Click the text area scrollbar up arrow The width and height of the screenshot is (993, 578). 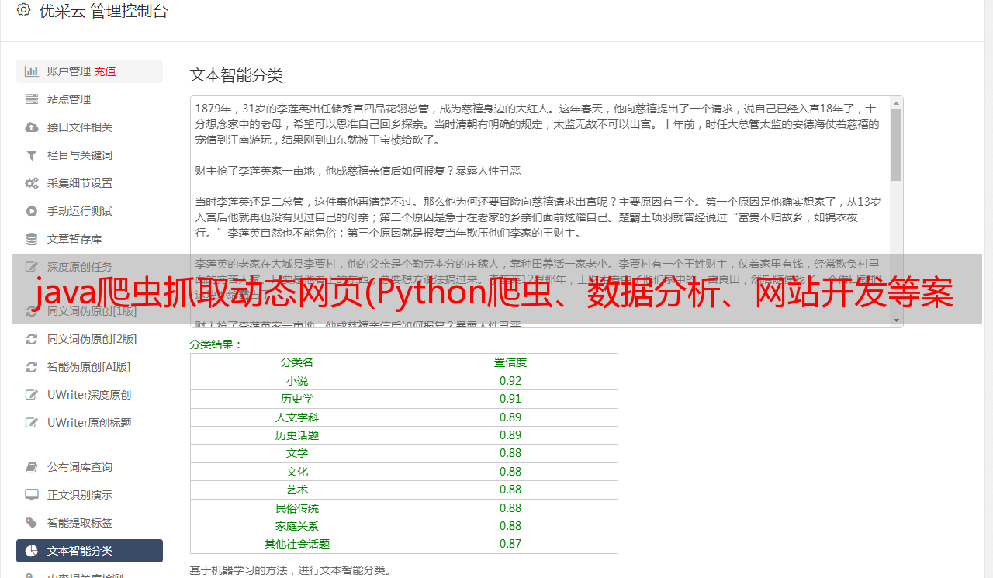896,103
